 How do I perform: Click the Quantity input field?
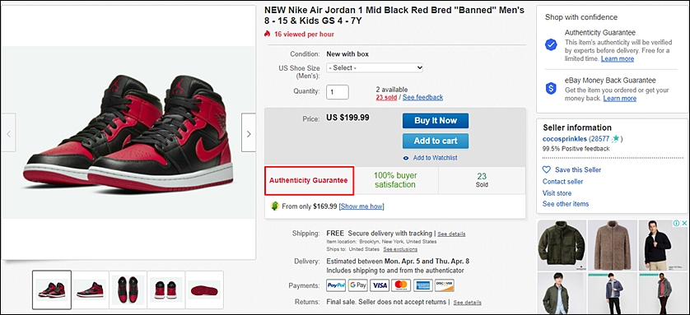click(338, 92)
